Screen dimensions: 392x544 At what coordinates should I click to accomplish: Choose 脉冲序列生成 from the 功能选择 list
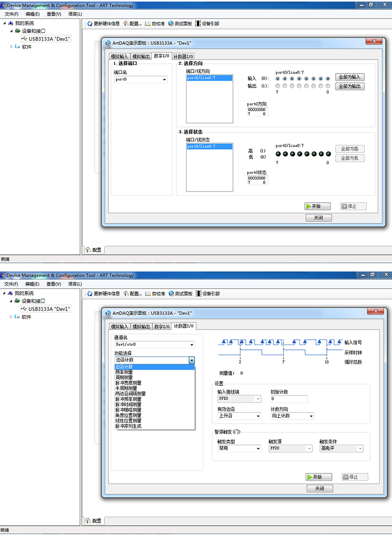pos(128,426)
